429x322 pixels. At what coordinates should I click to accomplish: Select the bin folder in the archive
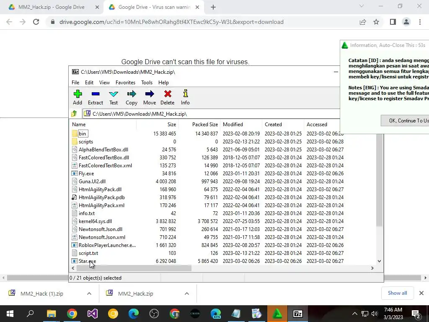[82, 134]
